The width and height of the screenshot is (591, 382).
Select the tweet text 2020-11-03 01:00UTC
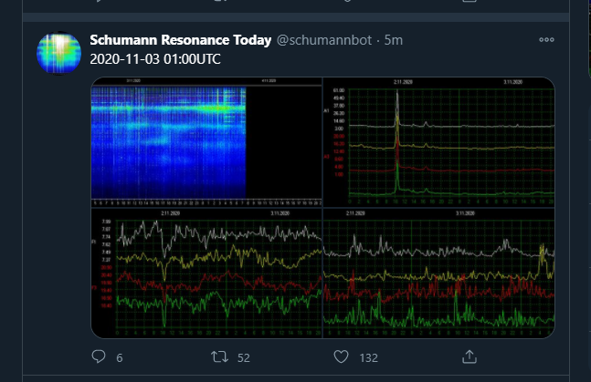(x=155, y=59)
